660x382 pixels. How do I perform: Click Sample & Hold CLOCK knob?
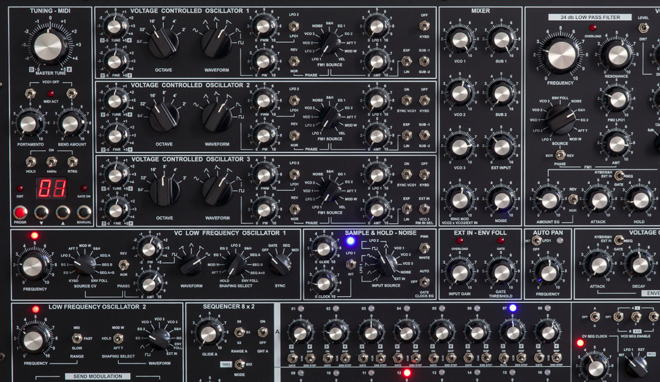coord(323,283)
